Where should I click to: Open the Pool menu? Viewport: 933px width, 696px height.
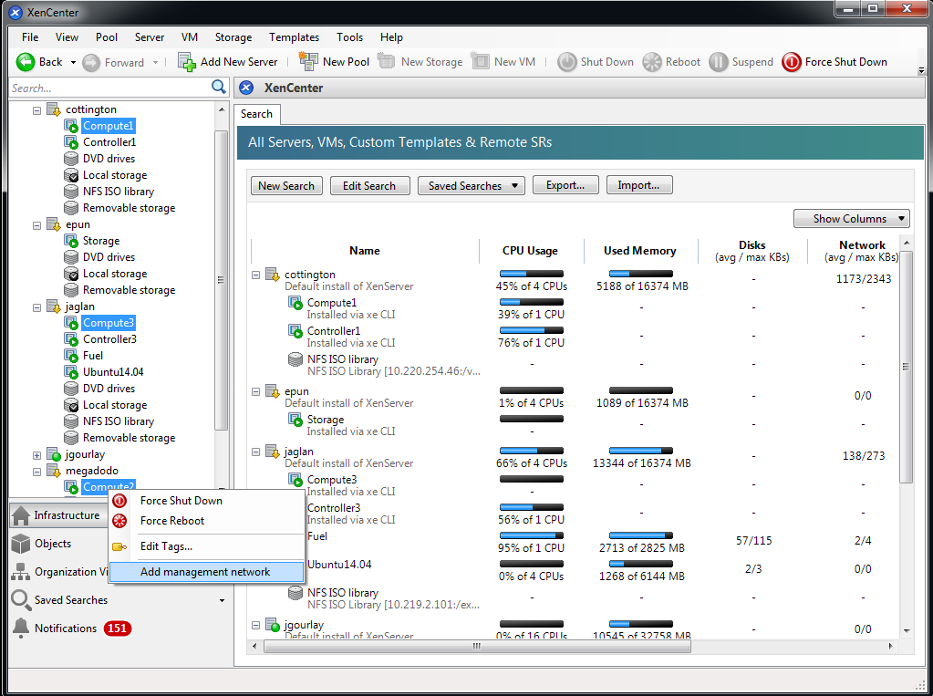[107, 36]
